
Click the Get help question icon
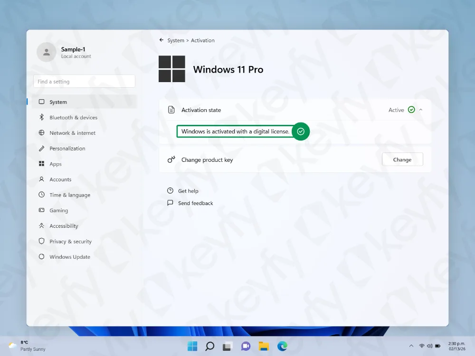coord(170,190)
